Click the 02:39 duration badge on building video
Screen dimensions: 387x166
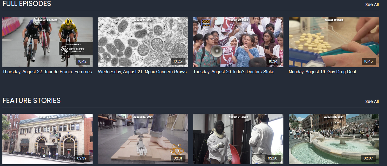[82, 158]
